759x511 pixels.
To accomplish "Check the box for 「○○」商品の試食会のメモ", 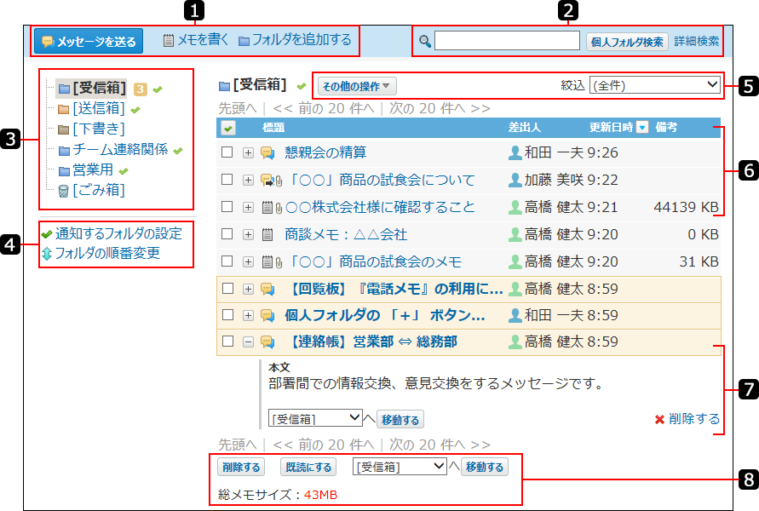I will pyautogui.click(x=227, y=261).
